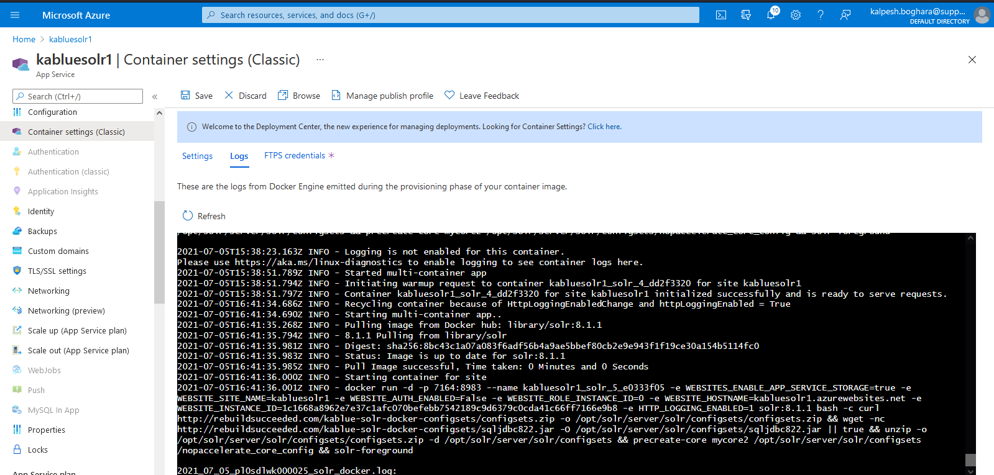The image size is (994, 475).
Task: Click the user account avatar
Action: pyautogui.click(x=982, y=15)
